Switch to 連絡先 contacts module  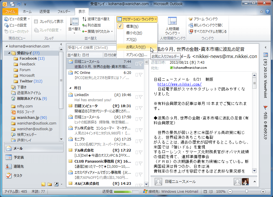[34, 166]
